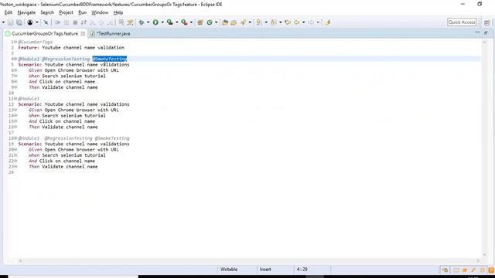Screen dimensions: 495x278
Task: Click Last Edit Location icon
Action: 288,22
